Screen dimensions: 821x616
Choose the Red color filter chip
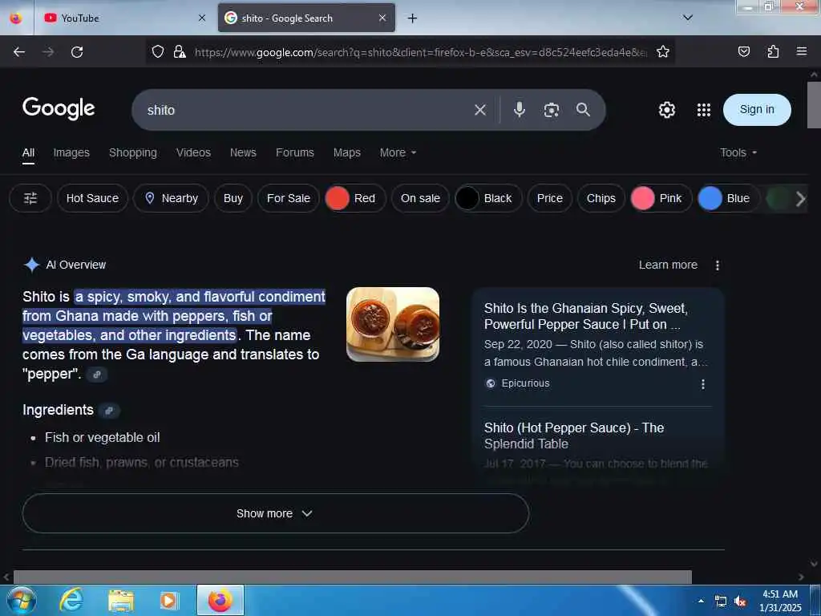(x=355, y=198)
